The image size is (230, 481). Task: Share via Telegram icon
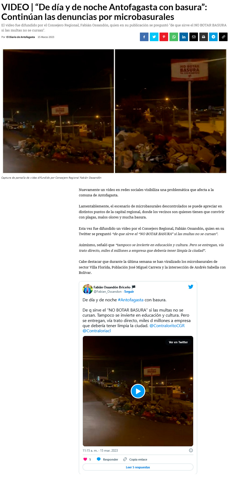click(x=213, y=37)
